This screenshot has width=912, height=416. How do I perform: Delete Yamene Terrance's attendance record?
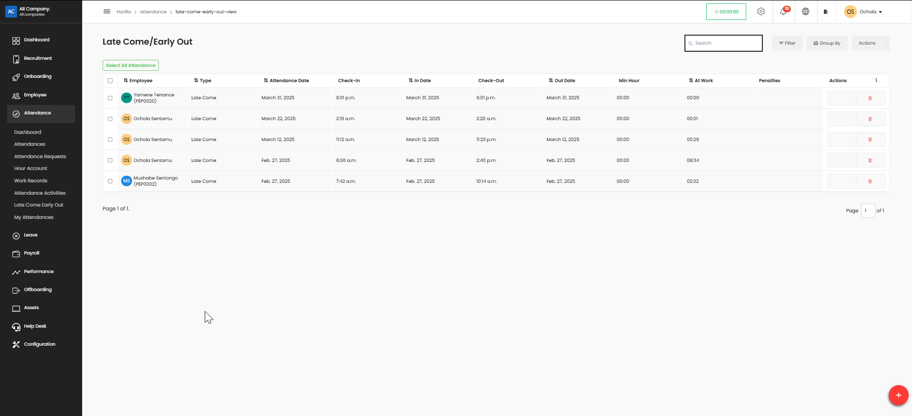[870, 98]
